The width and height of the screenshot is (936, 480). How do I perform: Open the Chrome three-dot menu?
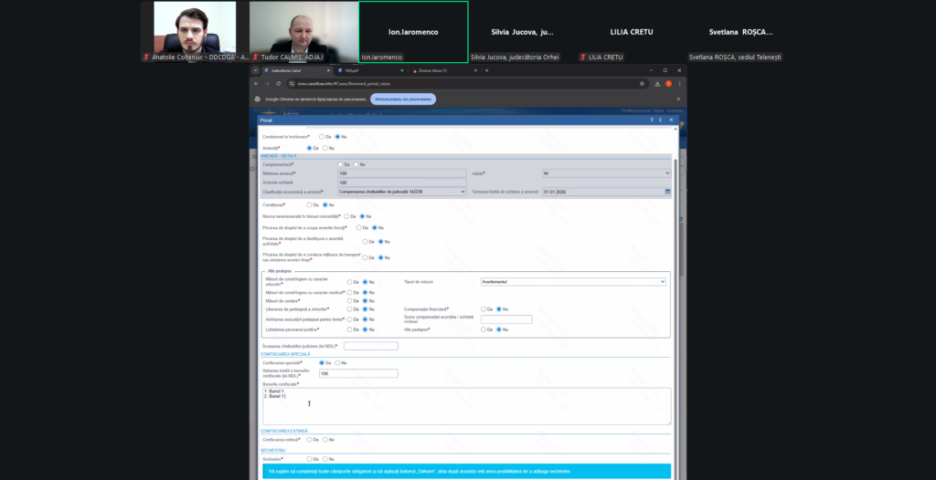679,84
